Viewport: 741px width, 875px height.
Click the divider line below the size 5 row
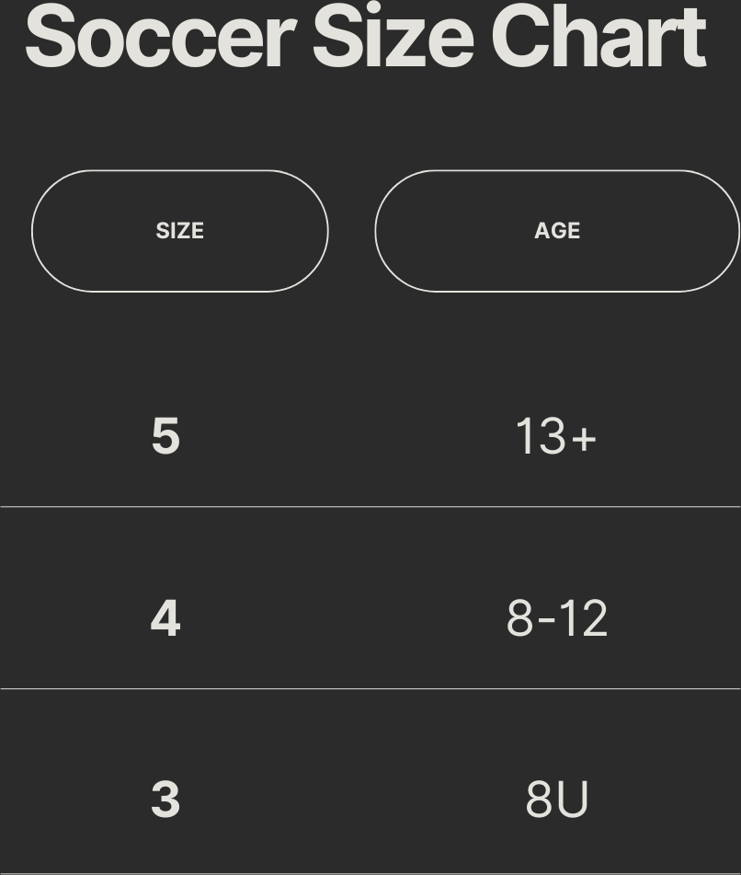click(370, 506)
